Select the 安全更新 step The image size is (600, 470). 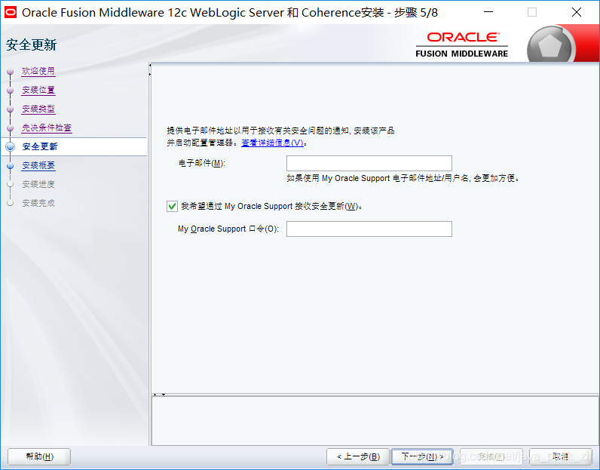tap(40, 146)
